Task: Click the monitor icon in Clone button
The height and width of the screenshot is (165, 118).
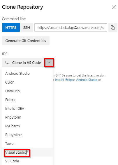Action: pyautogui.click(x=7, y=62)
